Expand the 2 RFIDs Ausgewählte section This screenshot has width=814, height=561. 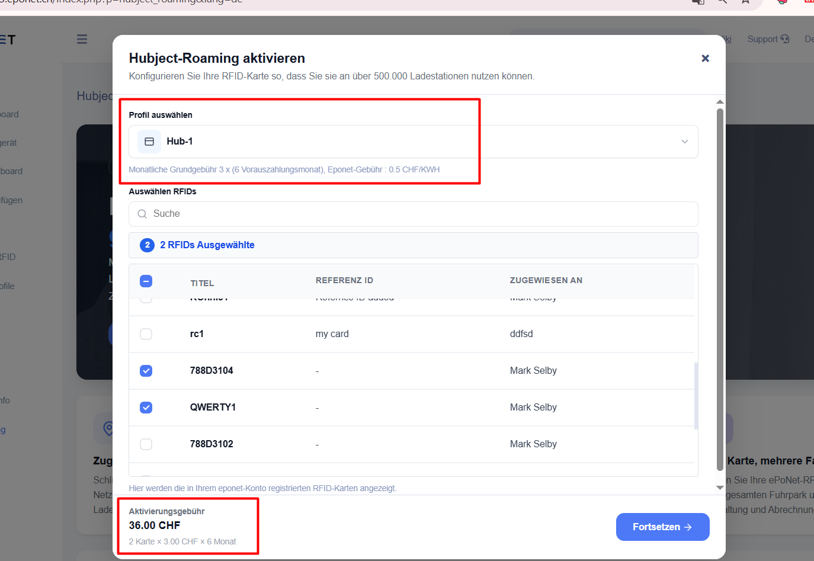[414, 245]
